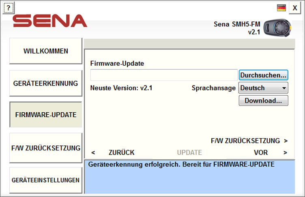Screen dimensions: 305x197
Task: Open the F/W ZURÜCKSETZUNG sidebar tab
Action: (46, 148)
